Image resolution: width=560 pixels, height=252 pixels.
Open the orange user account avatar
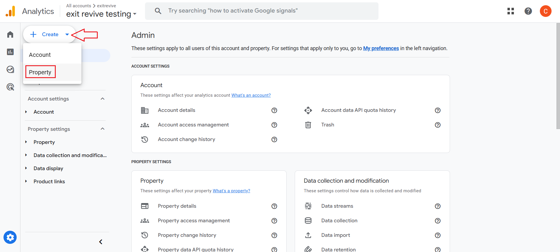545,11
